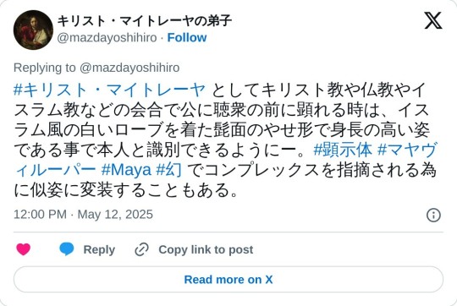Click the X logo icon
457x306 pixels.
coord(433,20)
